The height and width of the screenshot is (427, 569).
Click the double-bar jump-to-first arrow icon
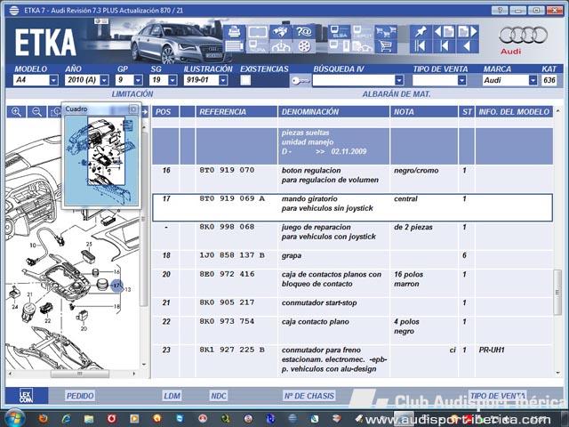[x=421, y=46]
